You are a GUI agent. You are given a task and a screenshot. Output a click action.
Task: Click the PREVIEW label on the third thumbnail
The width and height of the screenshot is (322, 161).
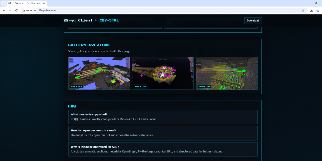point(204,86)
